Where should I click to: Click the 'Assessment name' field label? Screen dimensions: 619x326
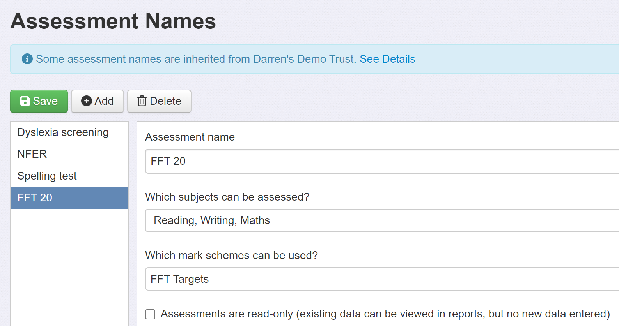[x=190, y=137]
